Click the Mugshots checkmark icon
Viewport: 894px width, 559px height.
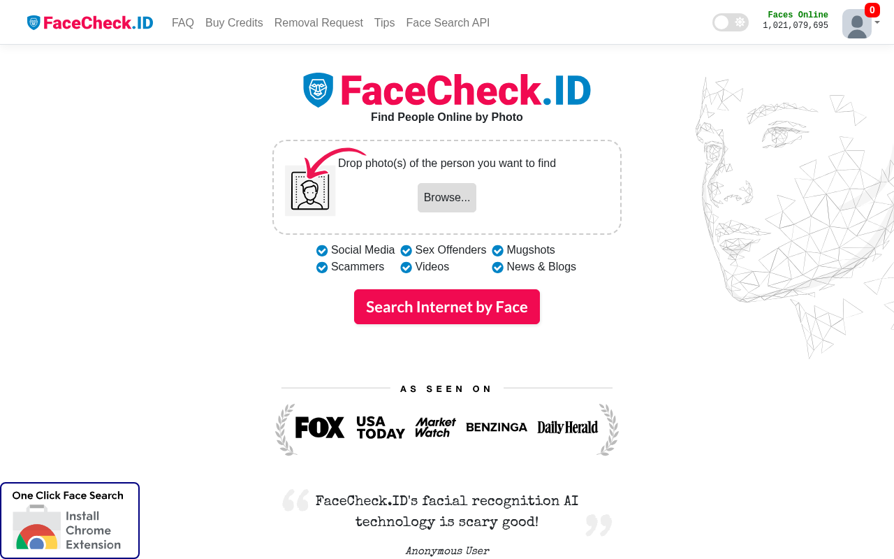click(497, 250)
